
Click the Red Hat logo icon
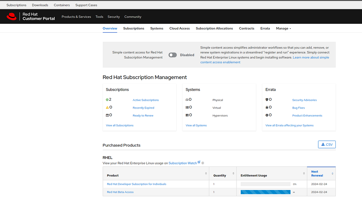11,16
